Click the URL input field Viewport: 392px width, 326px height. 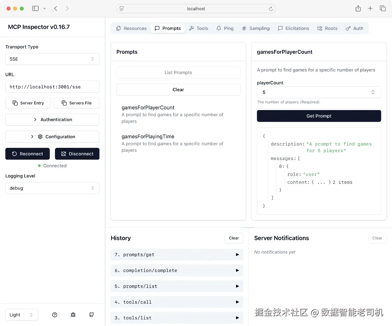point(52,87)
